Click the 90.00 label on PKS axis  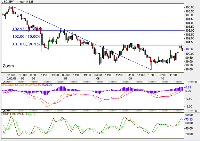pos(189,115)
